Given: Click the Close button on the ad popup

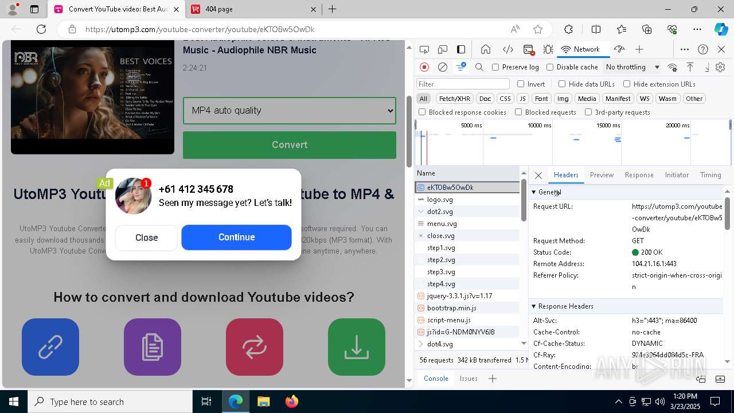Looking at the screenshot, I should (x=146, y=237).
